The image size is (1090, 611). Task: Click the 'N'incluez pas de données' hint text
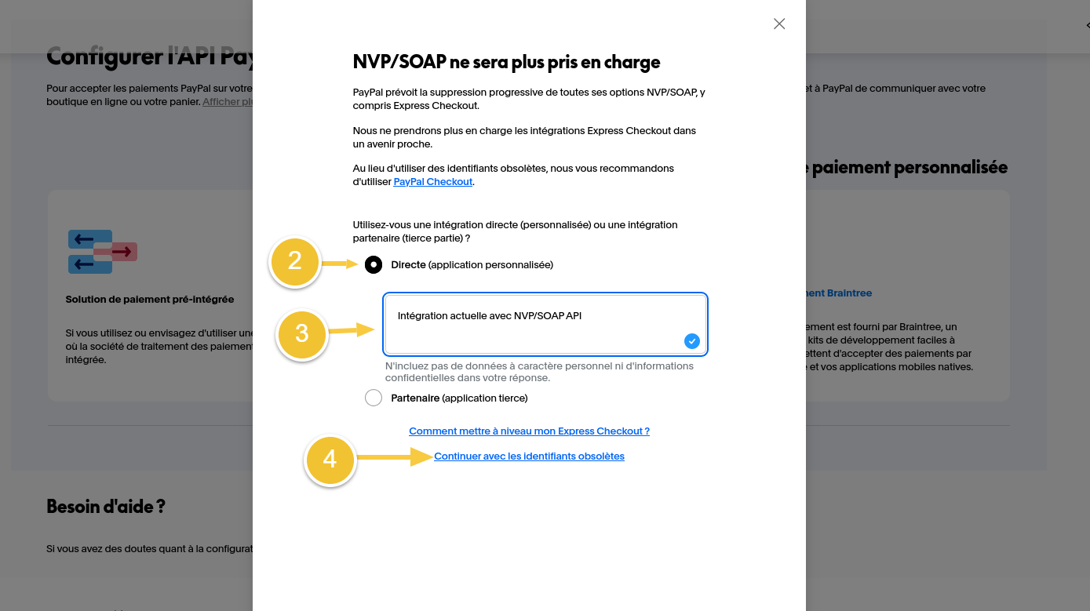pyautogui.click(x=539, y=372)
